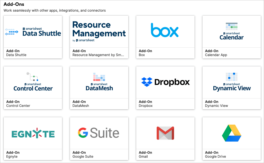This screenshot has height=163, width=264.
Task: Open the Smartsheet Calendar logo
Action: pyautogui.click(x=231, y=31)
